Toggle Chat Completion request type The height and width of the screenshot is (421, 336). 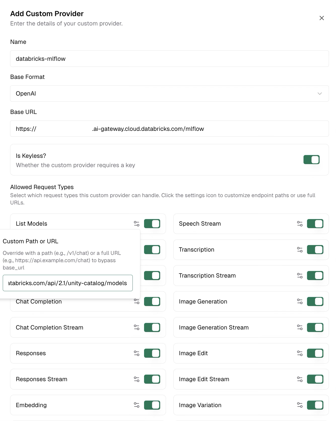(x=152, y=302)
